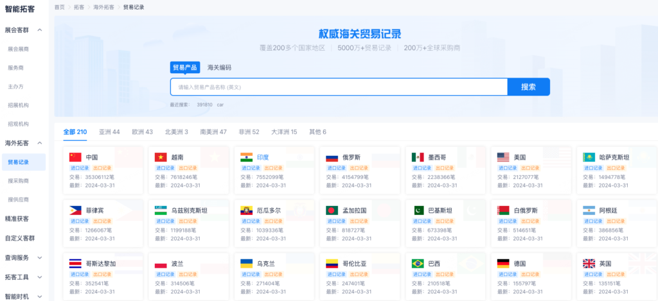
Task: Click the Kazakhstan flag icon
Action: click(589, 157)
